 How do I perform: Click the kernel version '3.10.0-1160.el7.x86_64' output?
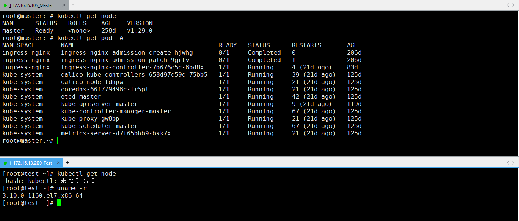click(43, 196)
